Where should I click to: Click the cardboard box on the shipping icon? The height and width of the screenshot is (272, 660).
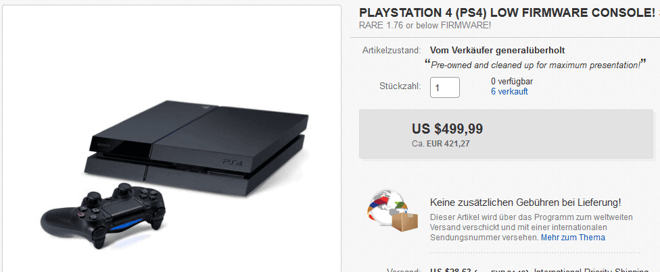404,223
